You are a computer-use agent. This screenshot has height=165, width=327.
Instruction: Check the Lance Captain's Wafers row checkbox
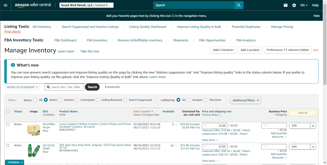pyautogui.click(x=8, y=125)
